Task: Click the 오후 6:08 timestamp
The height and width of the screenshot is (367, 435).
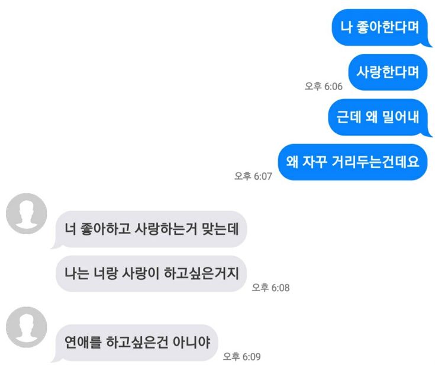Action: point(270,288)
